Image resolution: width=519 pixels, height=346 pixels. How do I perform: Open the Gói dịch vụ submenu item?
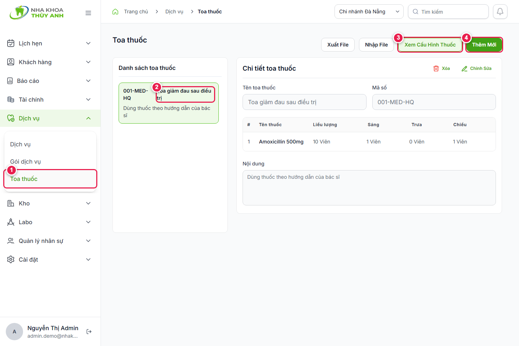(x=50, y=161)
